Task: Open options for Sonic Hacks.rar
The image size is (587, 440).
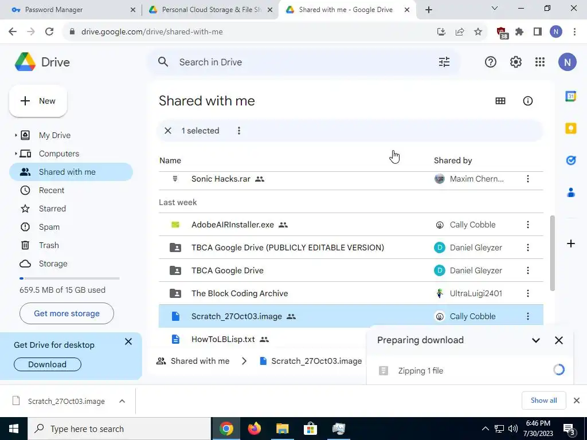Action: (x=527, y=179)
